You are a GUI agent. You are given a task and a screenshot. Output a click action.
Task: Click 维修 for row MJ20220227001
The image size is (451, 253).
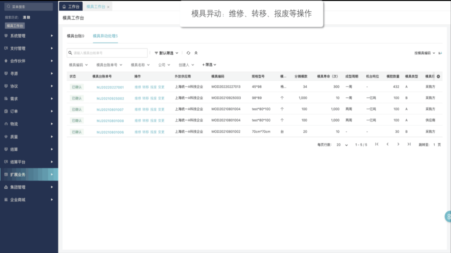pos(138,87)
